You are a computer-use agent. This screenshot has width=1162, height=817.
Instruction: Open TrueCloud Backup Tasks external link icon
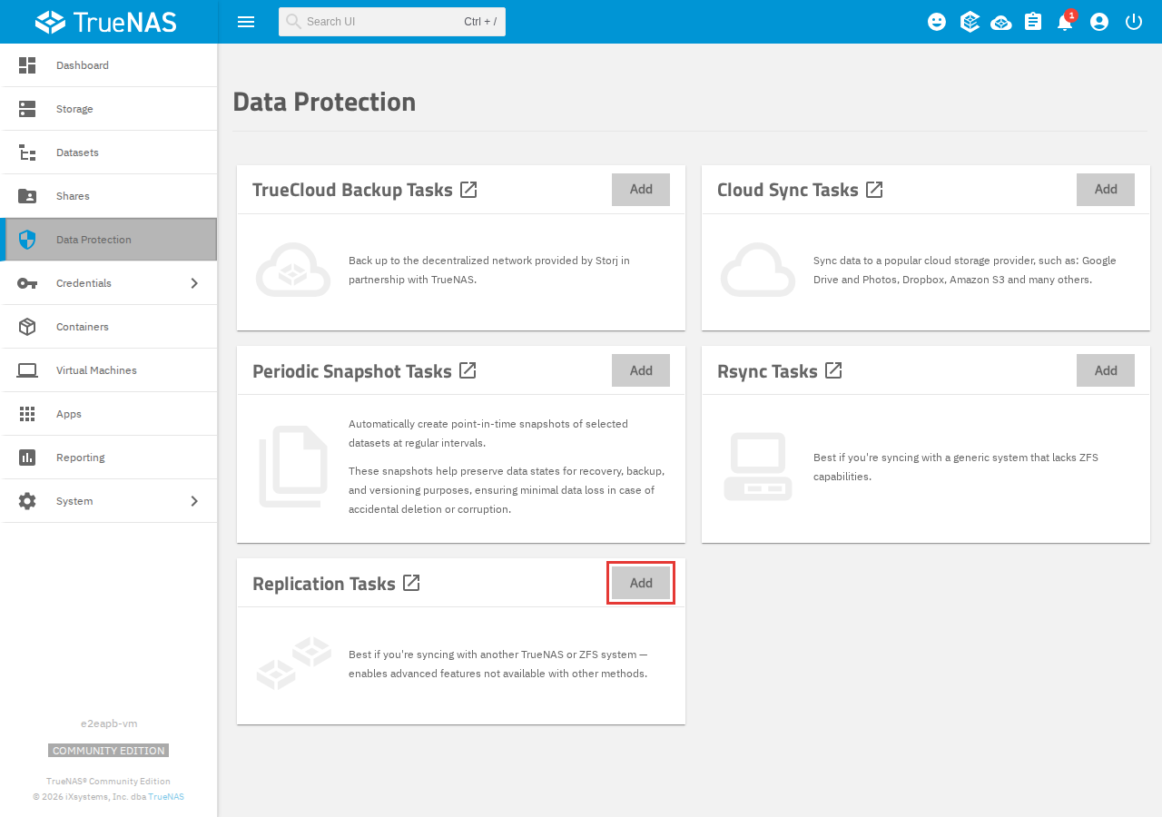click(468, 190)
